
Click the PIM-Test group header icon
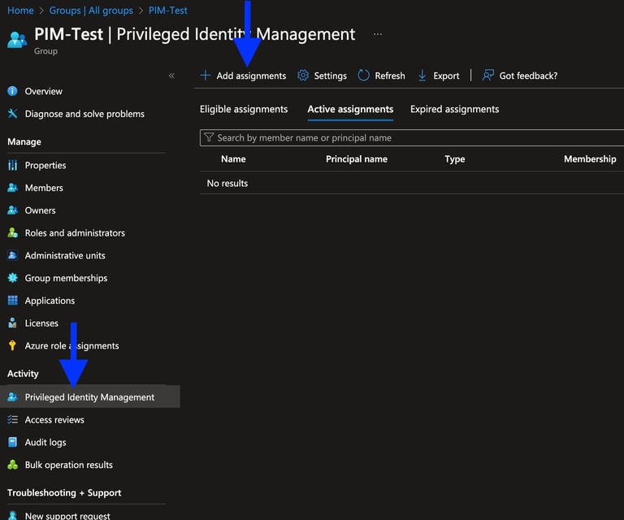[x=17, y=40]
